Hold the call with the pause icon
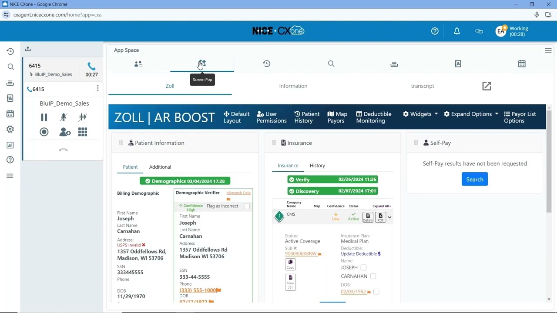This screenshot has width=557, height=313. [x=44, y=117]
